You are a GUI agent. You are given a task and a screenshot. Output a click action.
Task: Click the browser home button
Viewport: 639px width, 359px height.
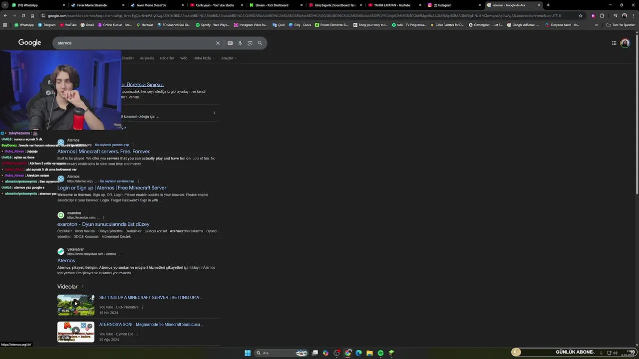(32, 15)
